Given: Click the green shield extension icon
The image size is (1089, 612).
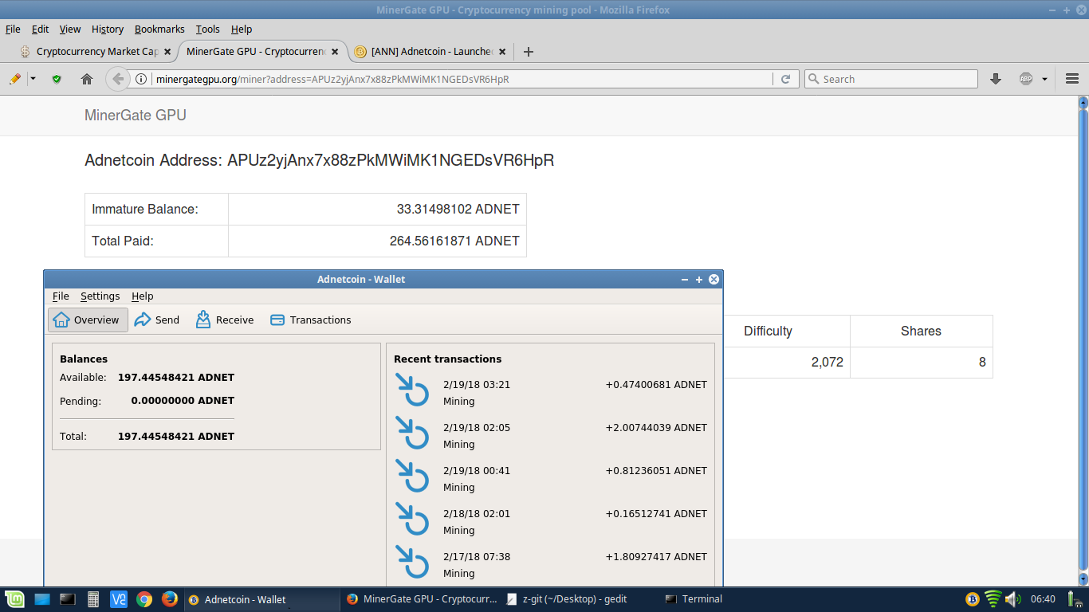Looking at the screenshot, I should tap(57, 79).
